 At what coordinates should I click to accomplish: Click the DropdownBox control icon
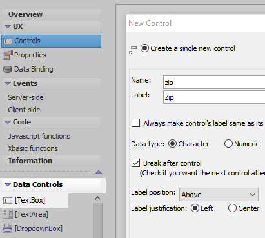click(x=8, y=228)
